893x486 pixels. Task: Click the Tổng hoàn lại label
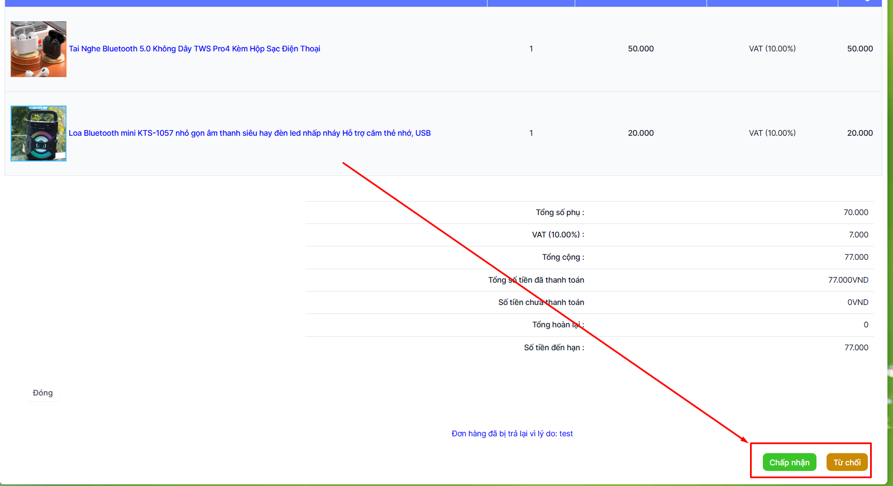pyautogui.click(x=558, y=325)
